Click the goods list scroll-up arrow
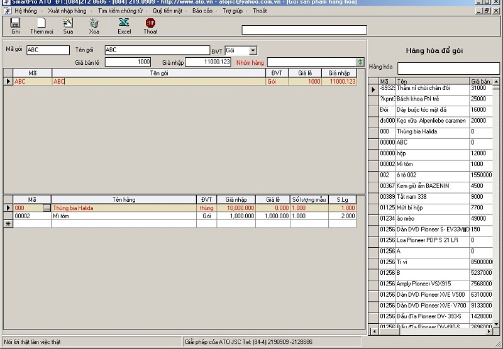Image resolution: width=503 pixels, height=349 pixels. tap(496, 82)
